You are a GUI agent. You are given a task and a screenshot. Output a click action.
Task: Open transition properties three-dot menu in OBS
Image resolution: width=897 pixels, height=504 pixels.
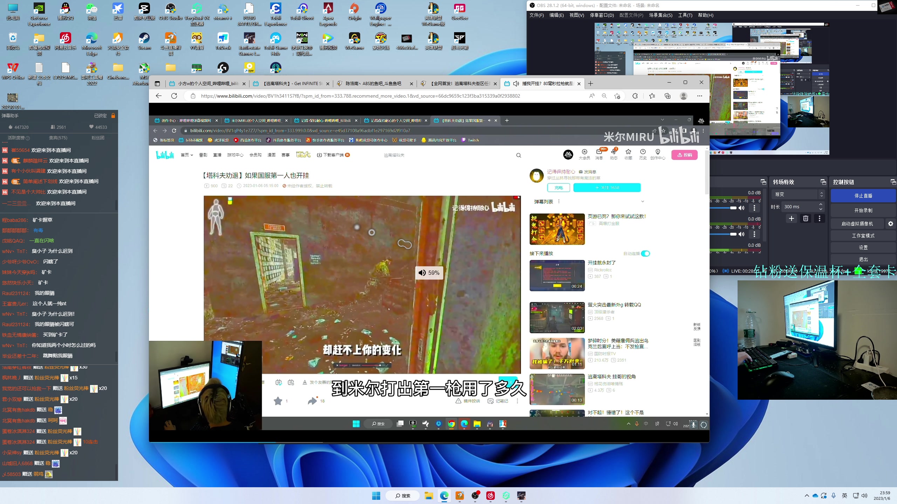[x=819, y=218]
